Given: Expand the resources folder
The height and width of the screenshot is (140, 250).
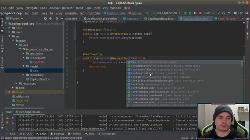Looking at the screenshot, I should (x=16, y=84).
